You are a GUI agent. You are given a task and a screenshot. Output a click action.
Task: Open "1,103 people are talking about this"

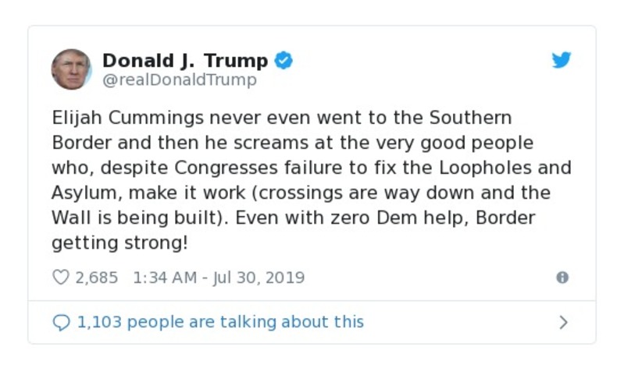click(220, 322)
